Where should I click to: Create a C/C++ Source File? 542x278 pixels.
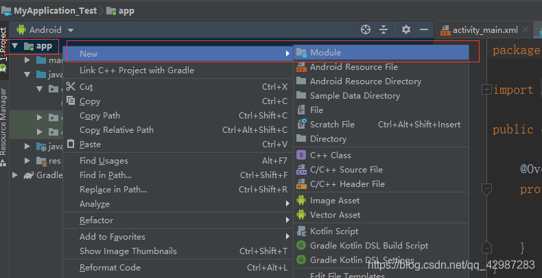coord(381,170)
